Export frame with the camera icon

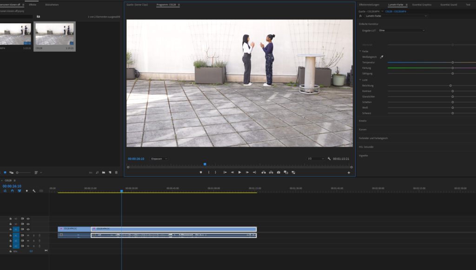(278, 172)
